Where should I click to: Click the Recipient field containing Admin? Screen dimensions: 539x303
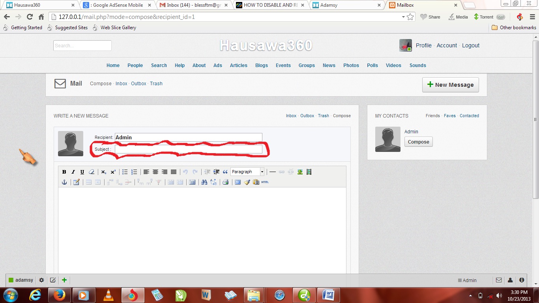pos(189,137)
